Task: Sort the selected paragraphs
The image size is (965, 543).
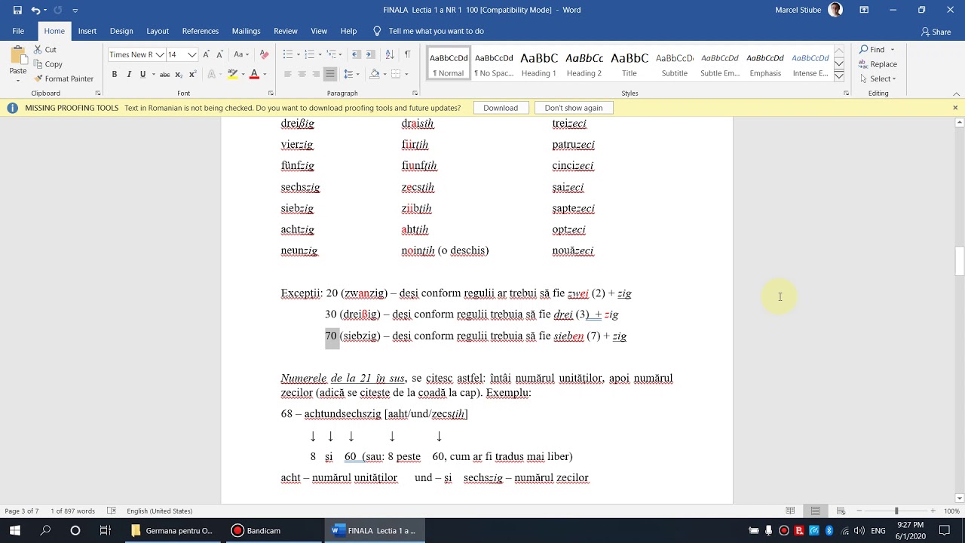Action: pos(390,54)
